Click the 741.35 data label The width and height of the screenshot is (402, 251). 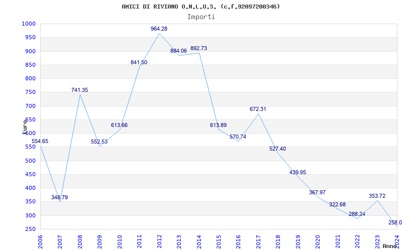pos(79,90)
